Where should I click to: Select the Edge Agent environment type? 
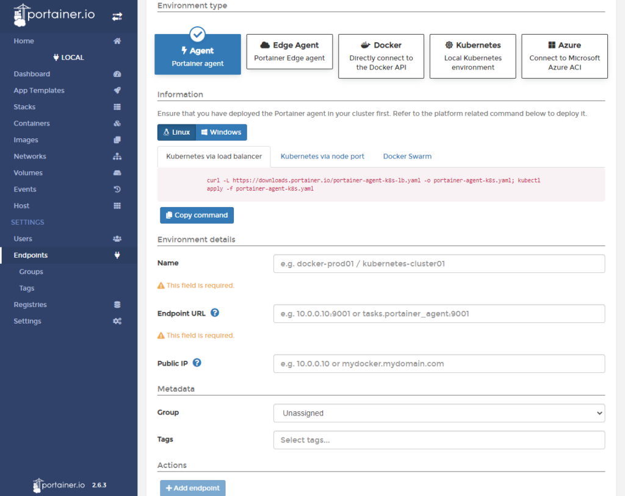(x=289, y=52)
